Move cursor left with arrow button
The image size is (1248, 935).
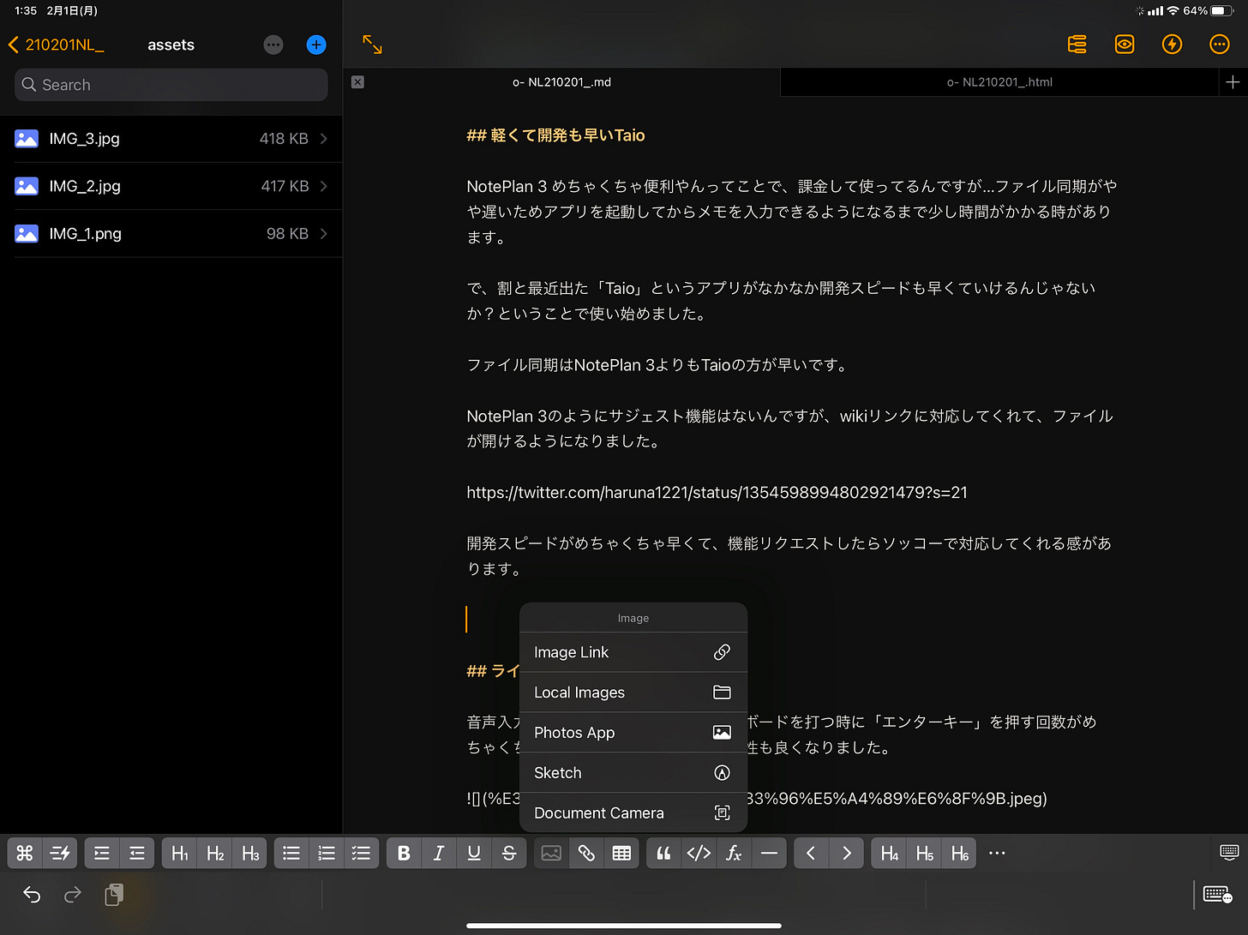811,853
